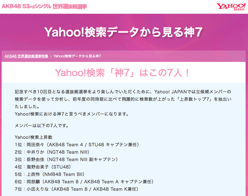Image resolution: width=248 pixels, height=196 pixels.
Task: Follow the AKB48 世界選抜総選挙特集 breadcrumb link
Action: point(26,56)
